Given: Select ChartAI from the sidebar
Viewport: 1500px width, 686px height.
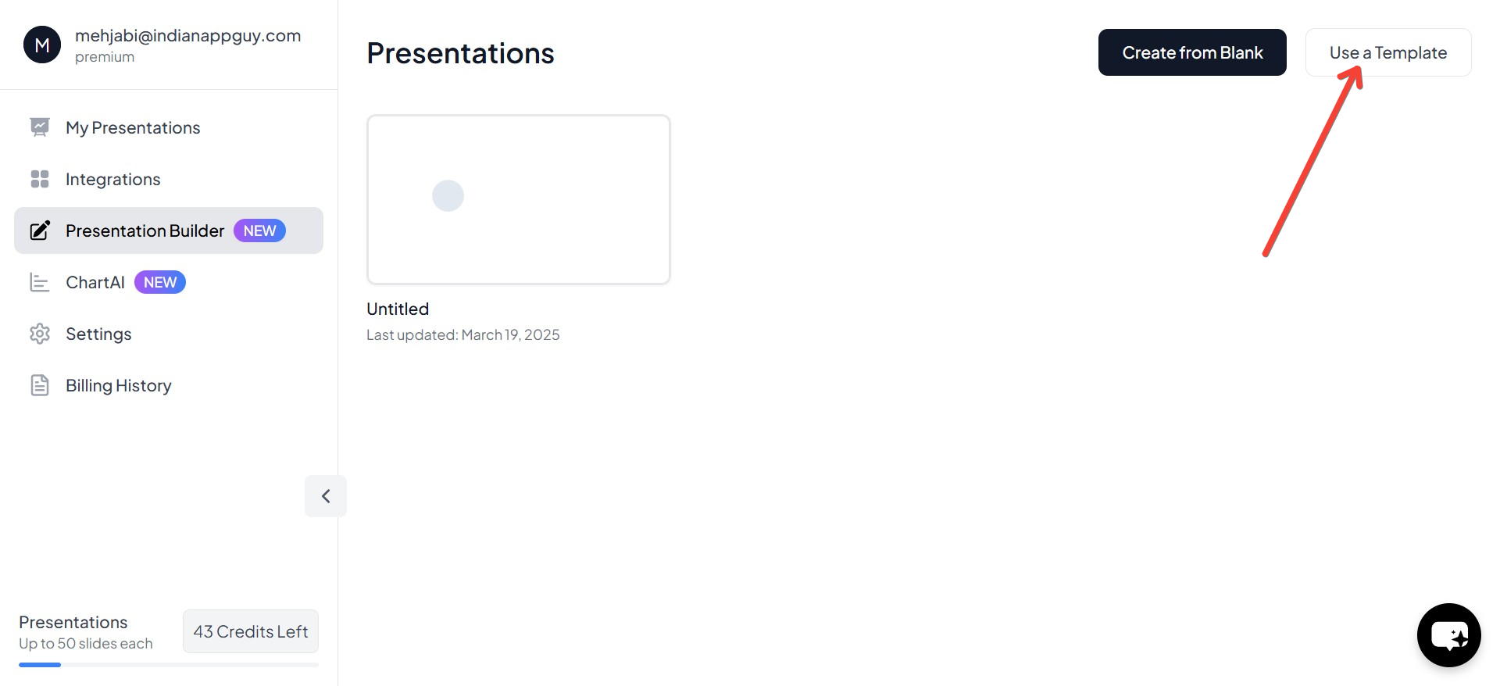Looking at the screenshot, I should pos(95,282).
